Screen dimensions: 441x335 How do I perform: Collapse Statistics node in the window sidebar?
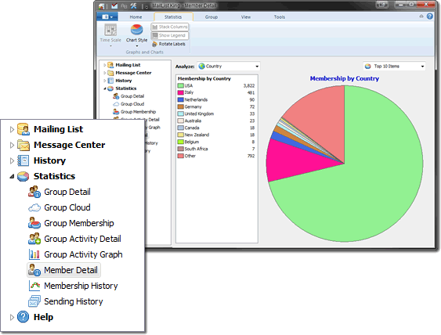(105, 88)
